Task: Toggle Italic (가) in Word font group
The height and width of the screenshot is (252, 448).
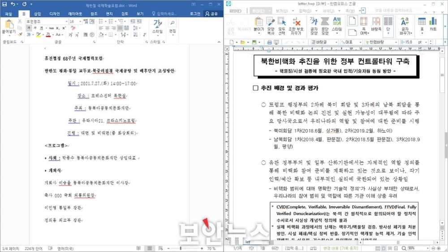Action: pyautogui.click(x=35, y=28)
